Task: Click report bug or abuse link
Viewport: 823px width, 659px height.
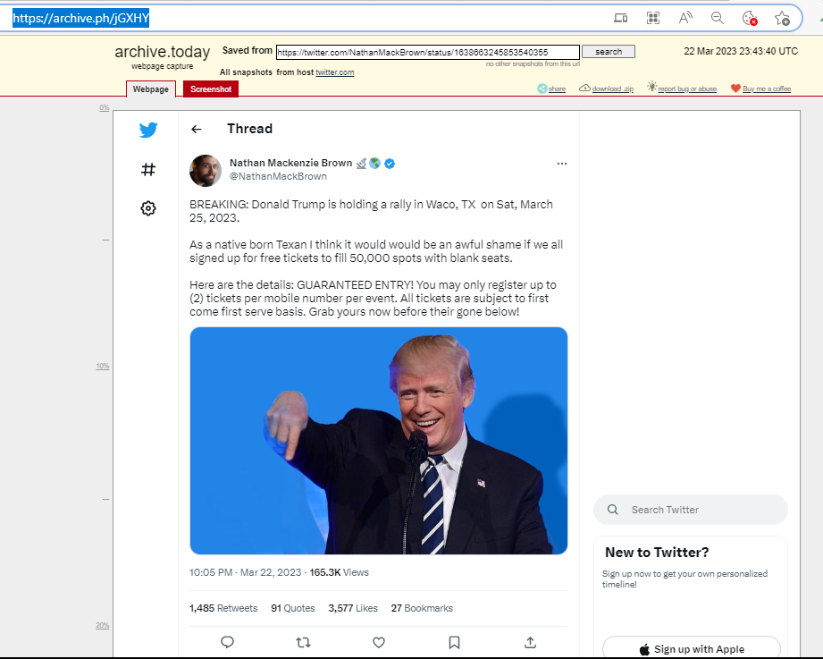Action: pyautogui.click(x=687, y=89)
